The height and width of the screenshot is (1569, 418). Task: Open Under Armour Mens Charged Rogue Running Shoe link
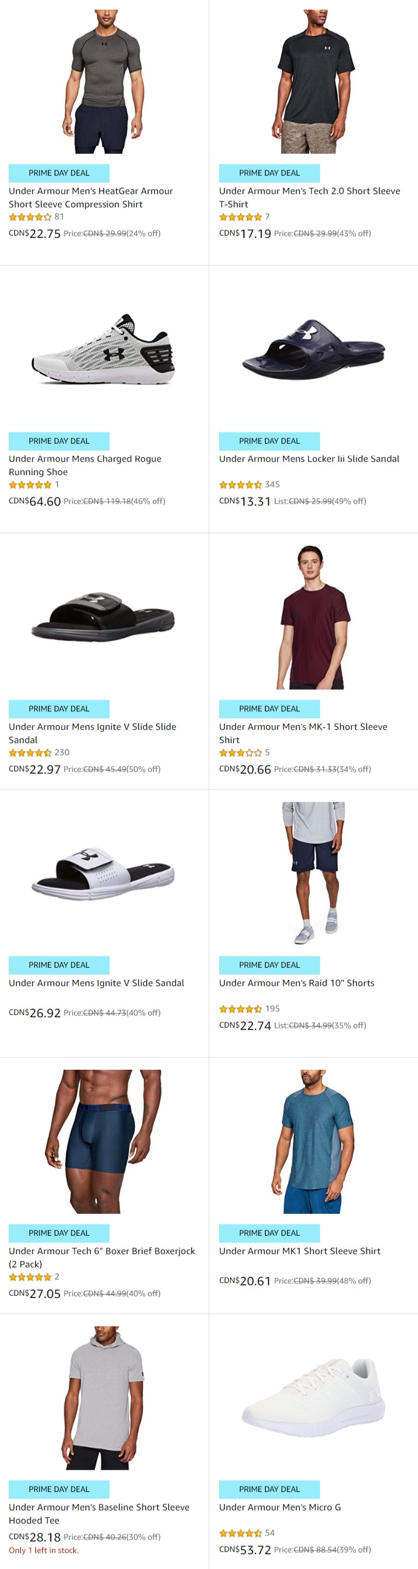pyautogui.click(x=85, y=465)
